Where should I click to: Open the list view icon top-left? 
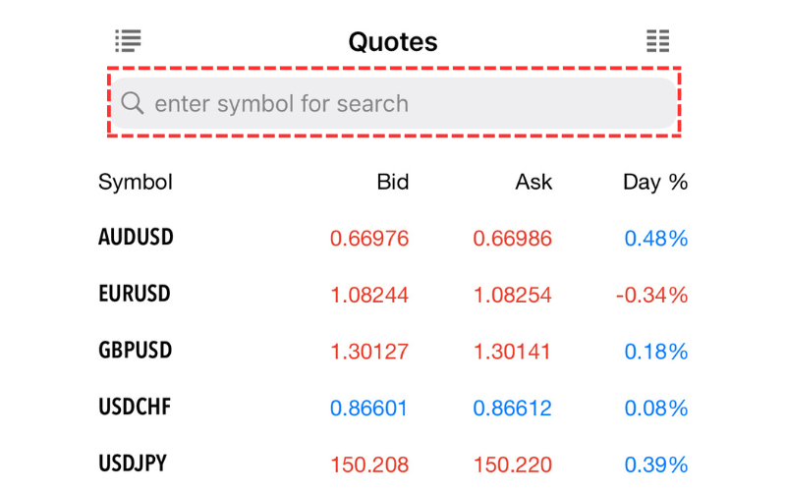coord(128,41)
